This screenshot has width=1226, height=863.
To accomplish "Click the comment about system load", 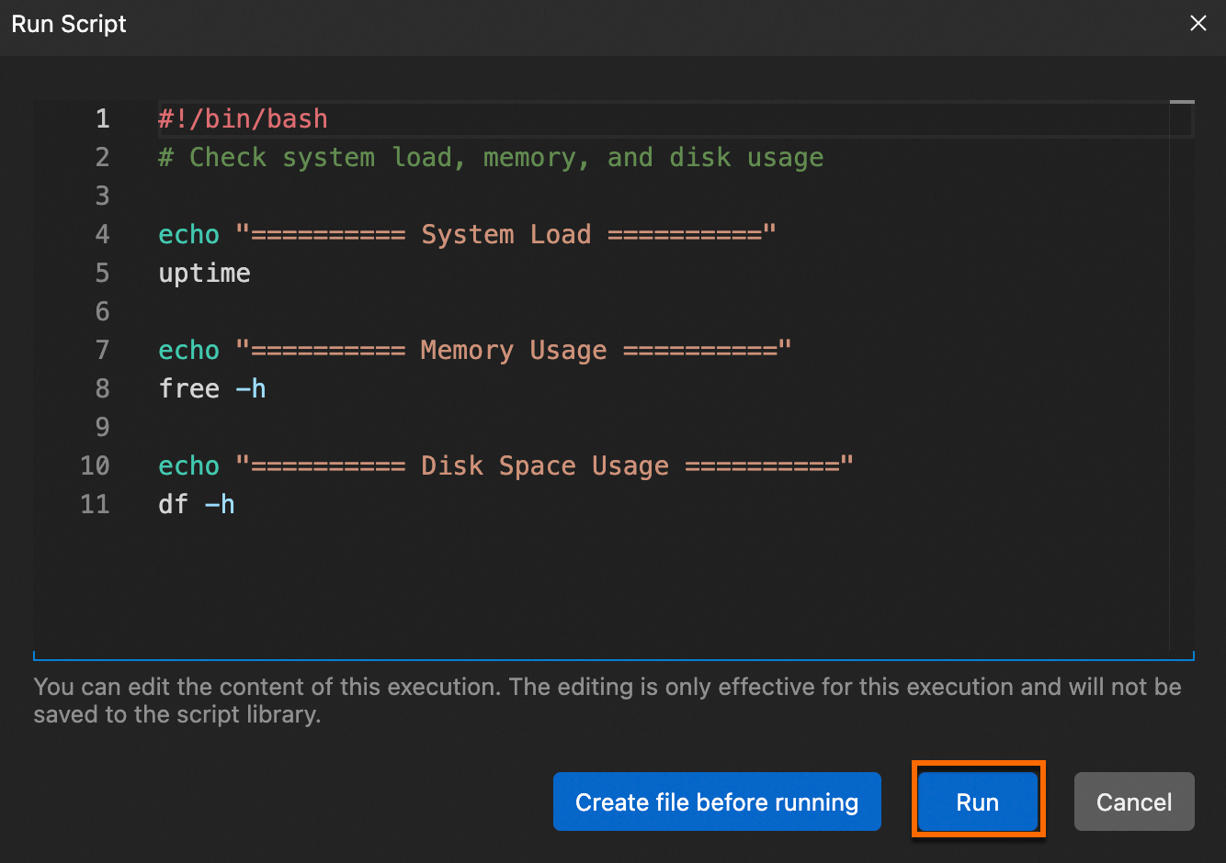I will point(491,158).
